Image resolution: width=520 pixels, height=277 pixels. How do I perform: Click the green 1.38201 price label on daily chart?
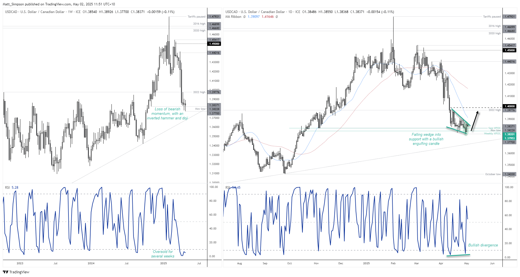[510, 134]
